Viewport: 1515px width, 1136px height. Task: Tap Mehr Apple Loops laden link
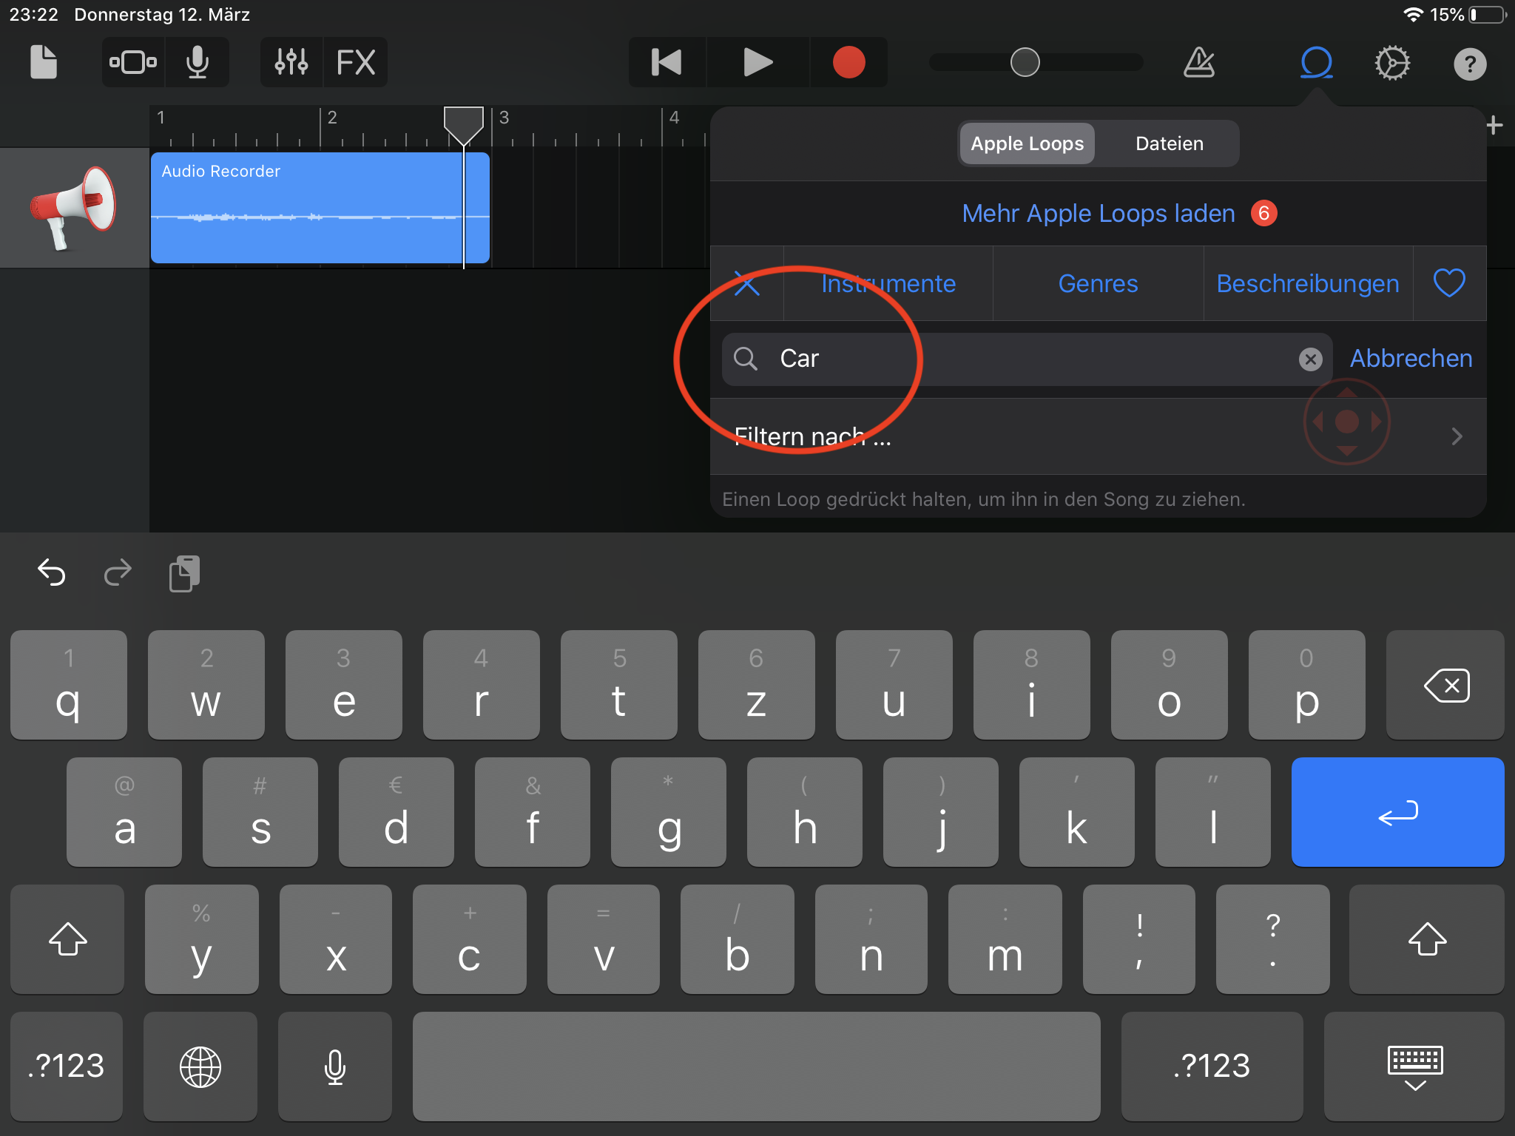click(x=1099, y=213)
